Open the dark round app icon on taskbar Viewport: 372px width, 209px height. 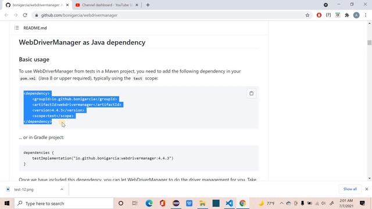tap(176, 203)
